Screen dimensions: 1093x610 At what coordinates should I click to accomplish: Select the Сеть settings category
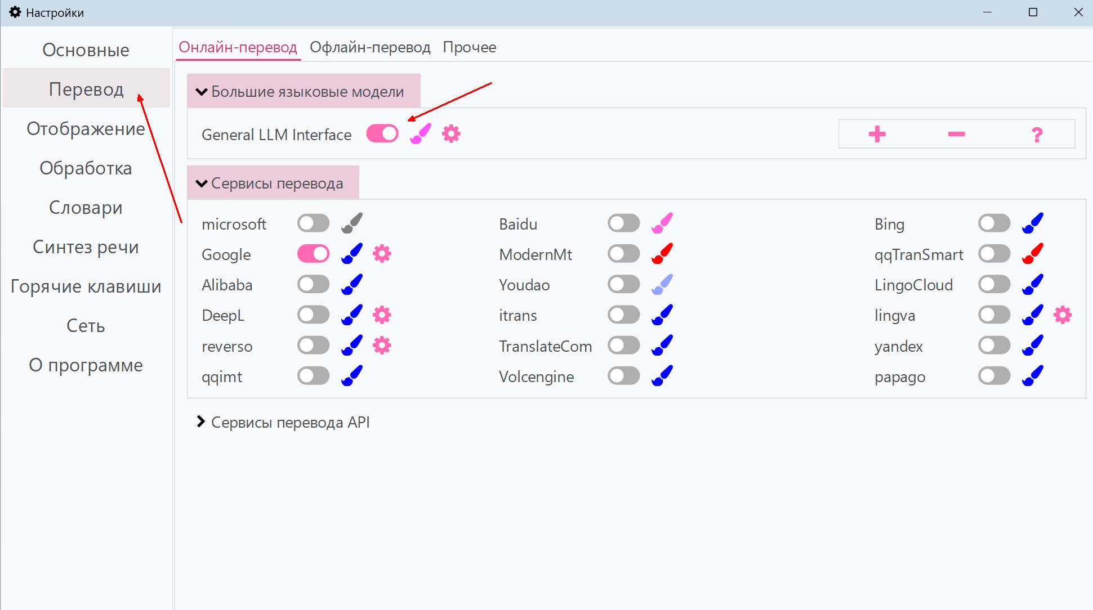[x=86, y=326]
